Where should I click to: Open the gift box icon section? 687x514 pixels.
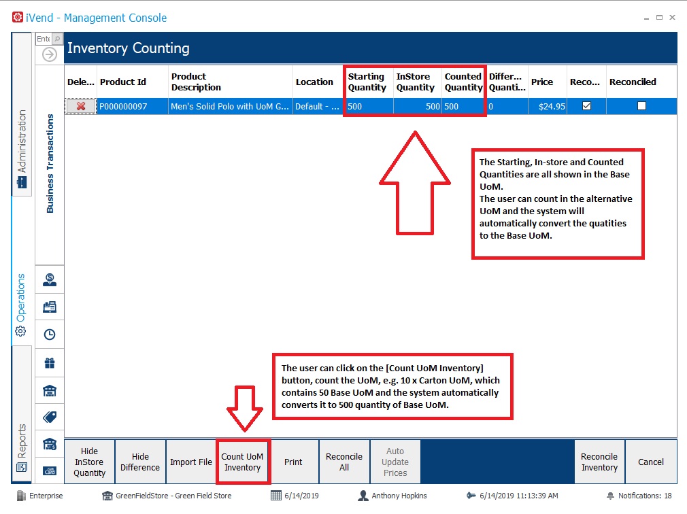click(x=50, y=363)
